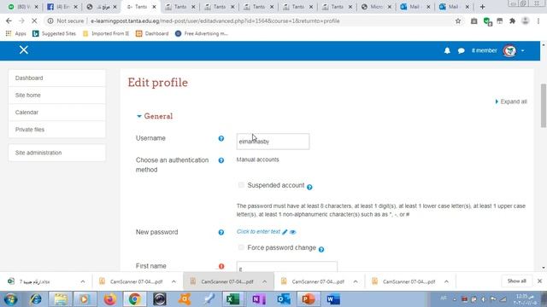Open Imported From IE bookmark folder
547x307 pixels.
[x=106, y=34]
